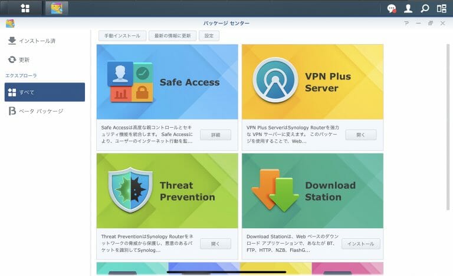This screenshot has width=453, height=276.
Task: Minimize the Package Center window
Action: [418, 23]
